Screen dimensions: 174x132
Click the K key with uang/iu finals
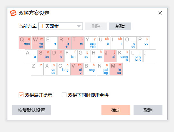[123, 56]
